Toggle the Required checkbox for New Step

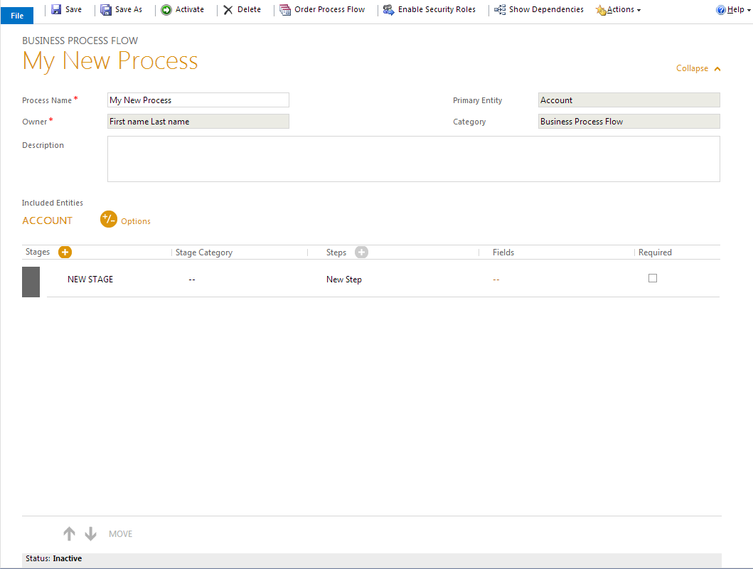click(653, 278)
